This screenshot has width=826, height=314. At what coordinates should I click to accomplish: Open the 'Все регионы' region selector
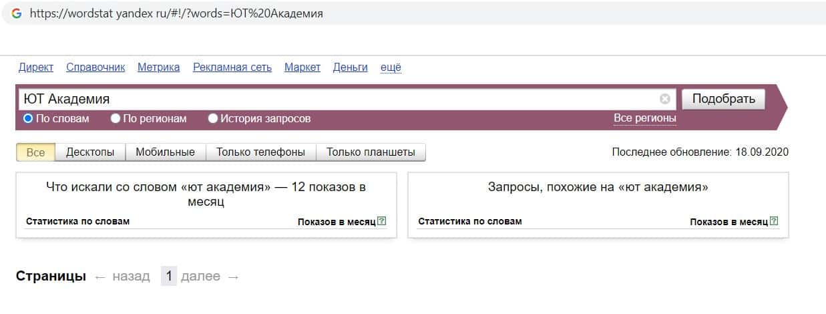[x=644, y=118]
